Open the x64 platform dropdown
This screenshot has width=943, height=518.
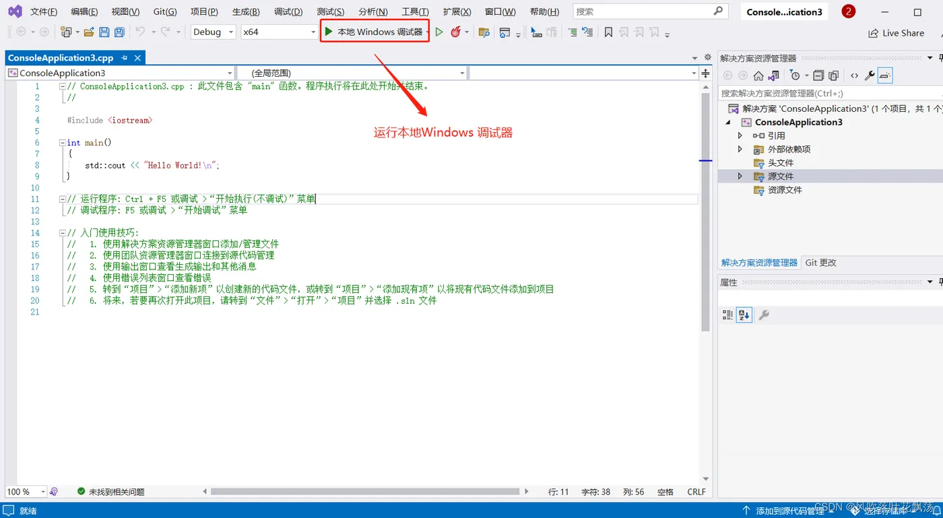point(279,32)
